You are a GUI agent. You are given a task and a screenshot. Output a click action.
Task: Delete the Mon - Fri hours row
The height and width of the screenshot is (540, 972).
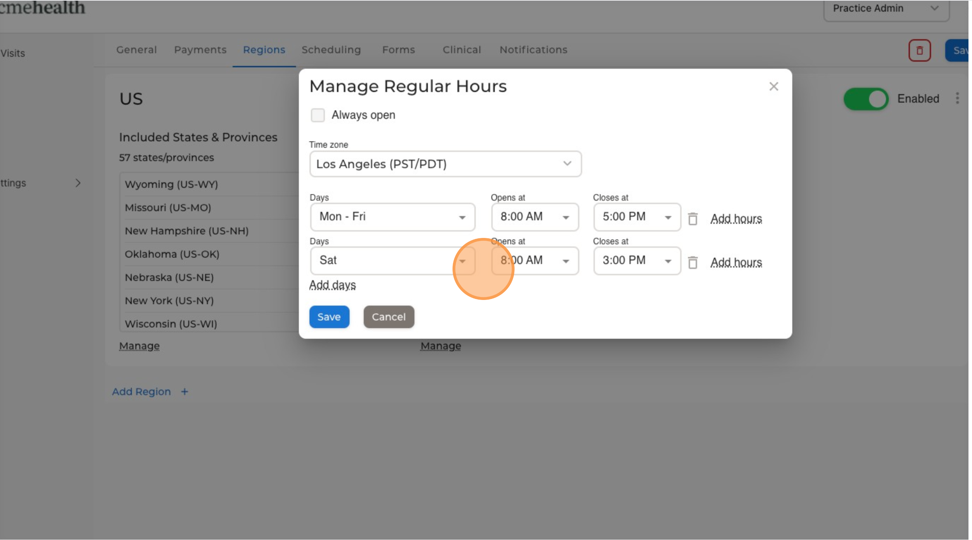pyautogui.click(x=693, y=219)
